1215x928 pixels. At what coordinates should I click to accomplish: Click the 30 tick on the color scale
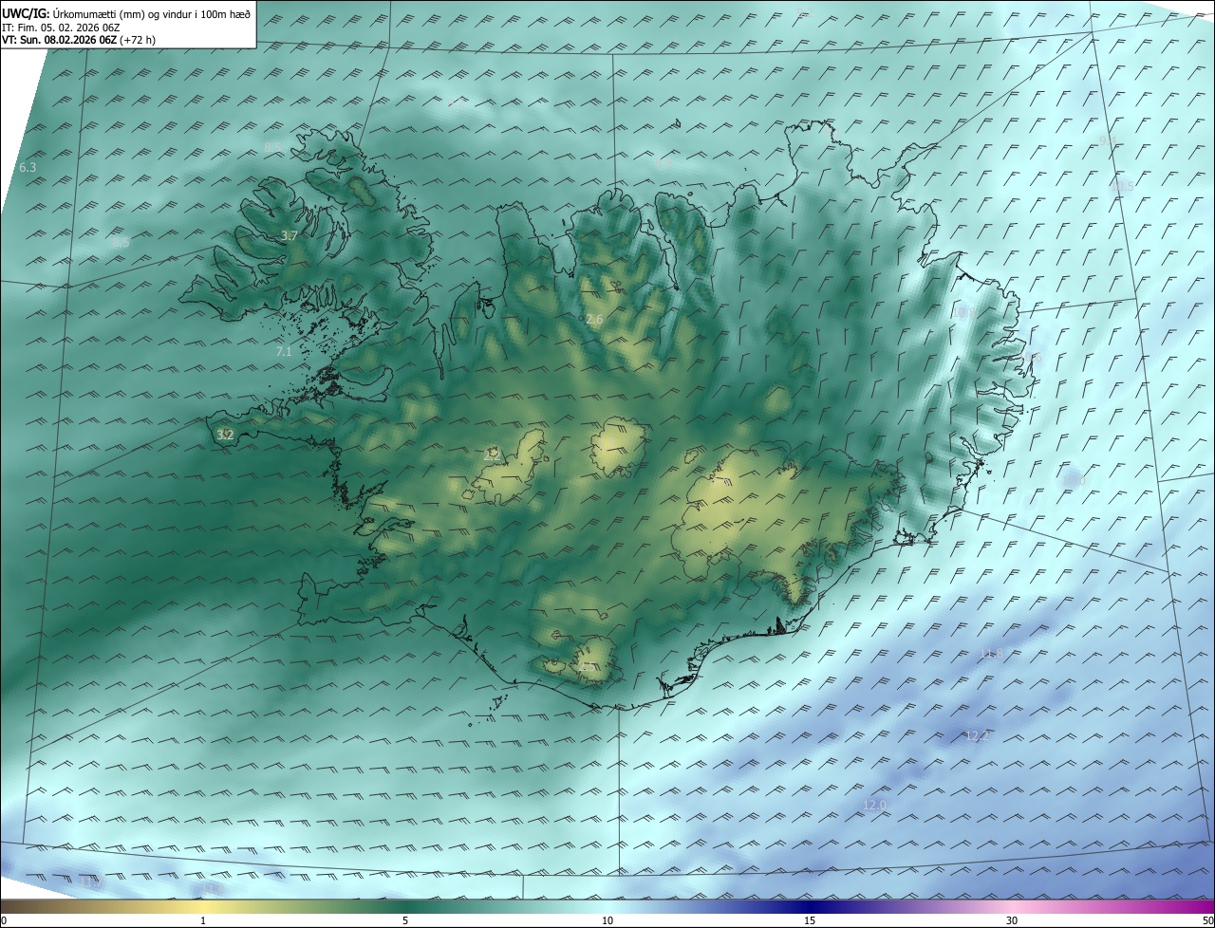pos(1012,920)
